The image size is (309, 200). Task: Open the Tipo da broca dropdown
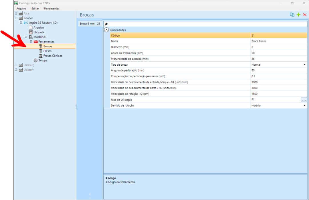pyautogui.click(x=304, y=65)
